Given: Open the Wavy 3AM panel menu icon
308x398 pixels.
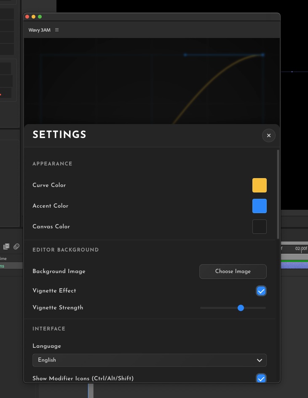Looking at the screenshot, I should 57,30.
